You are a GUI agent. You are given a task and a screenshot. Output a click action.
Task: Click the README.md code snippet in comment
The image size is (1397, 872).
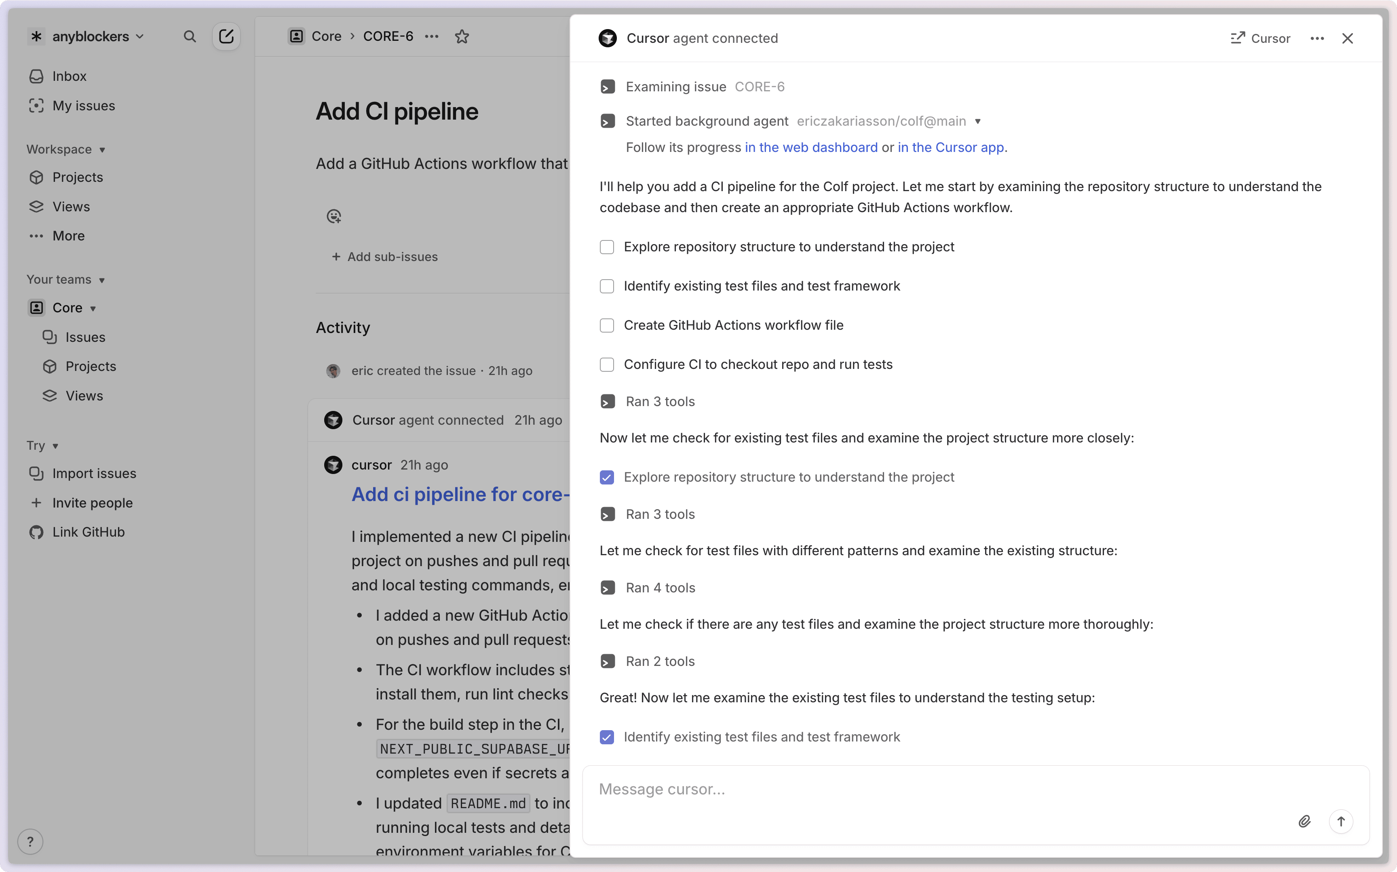click(488, 803)
